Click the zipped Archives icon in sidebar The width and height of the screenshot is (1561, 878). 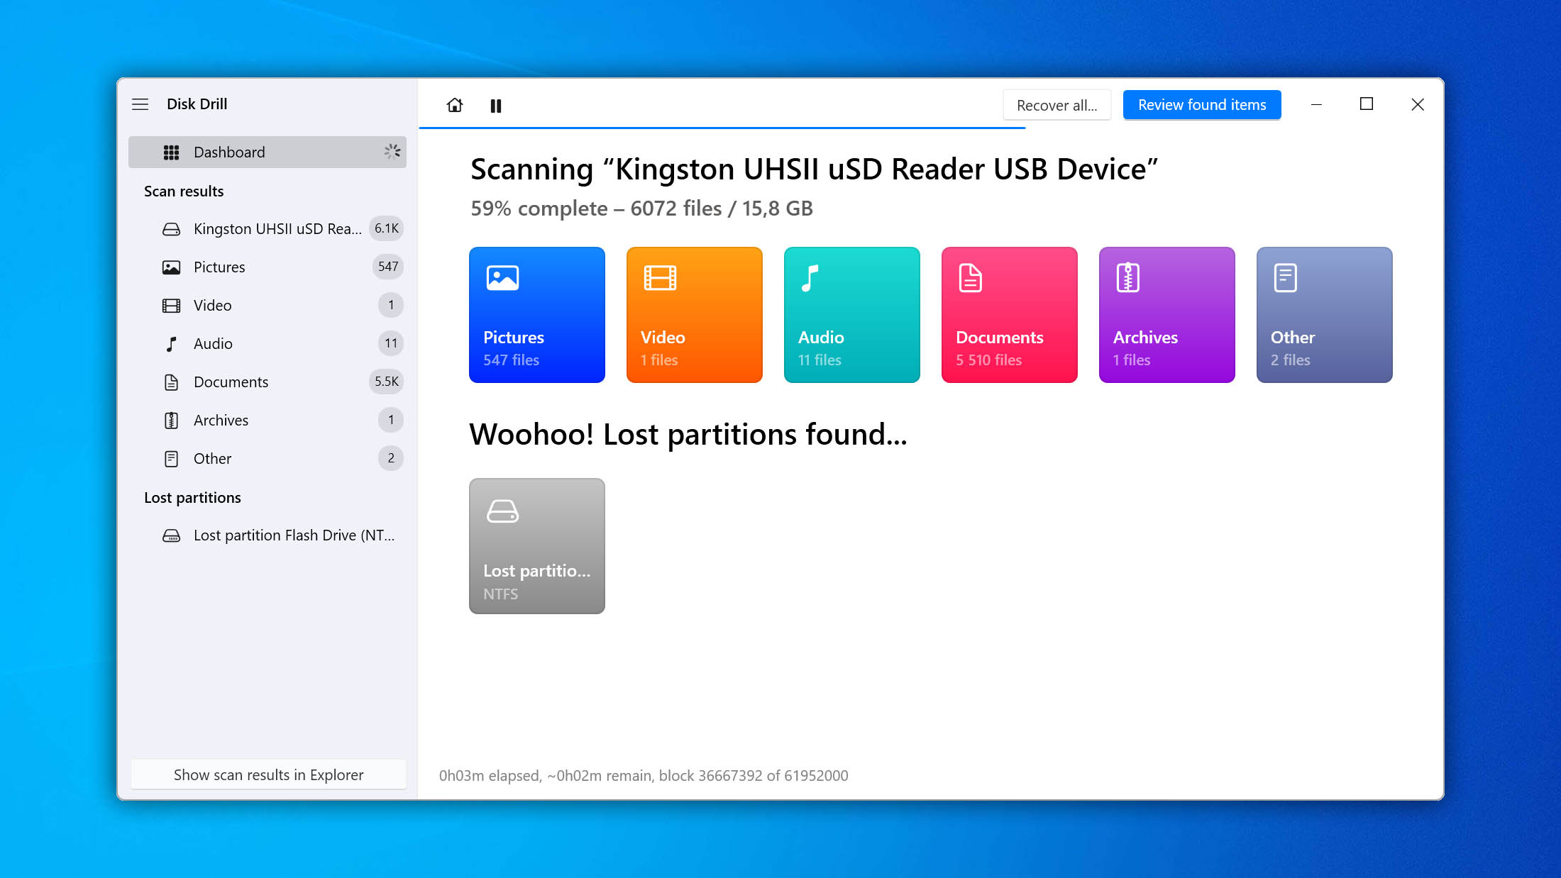[171, 421]
